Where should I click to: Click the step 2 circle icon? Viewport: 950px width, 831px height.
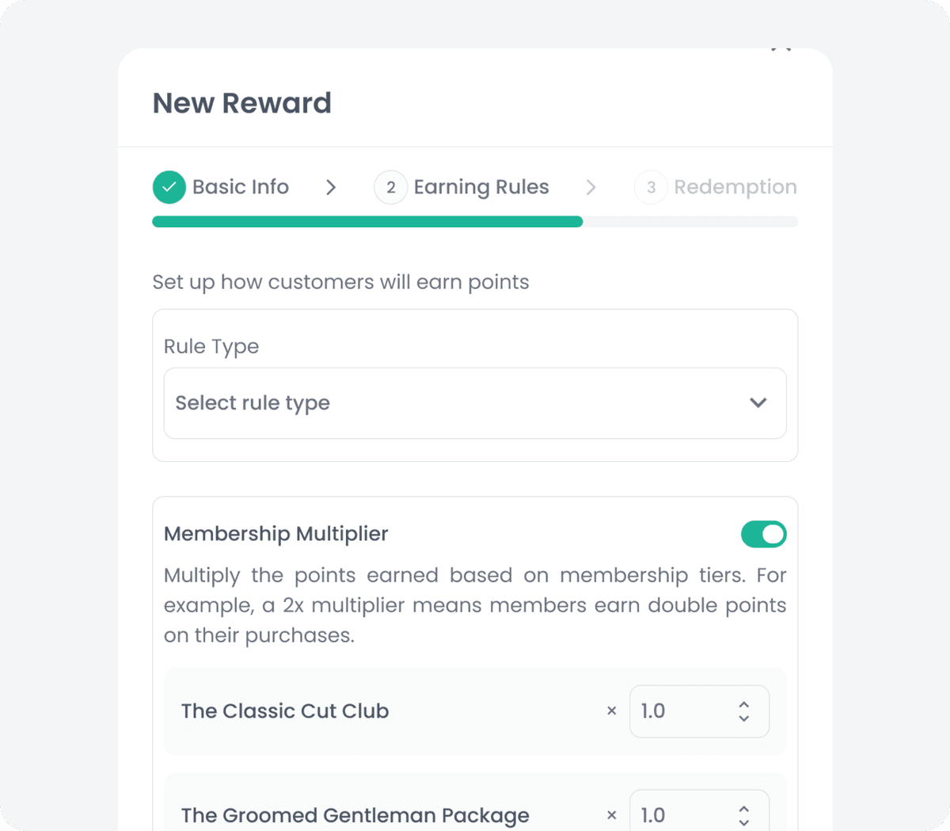(x=390, y=187)
